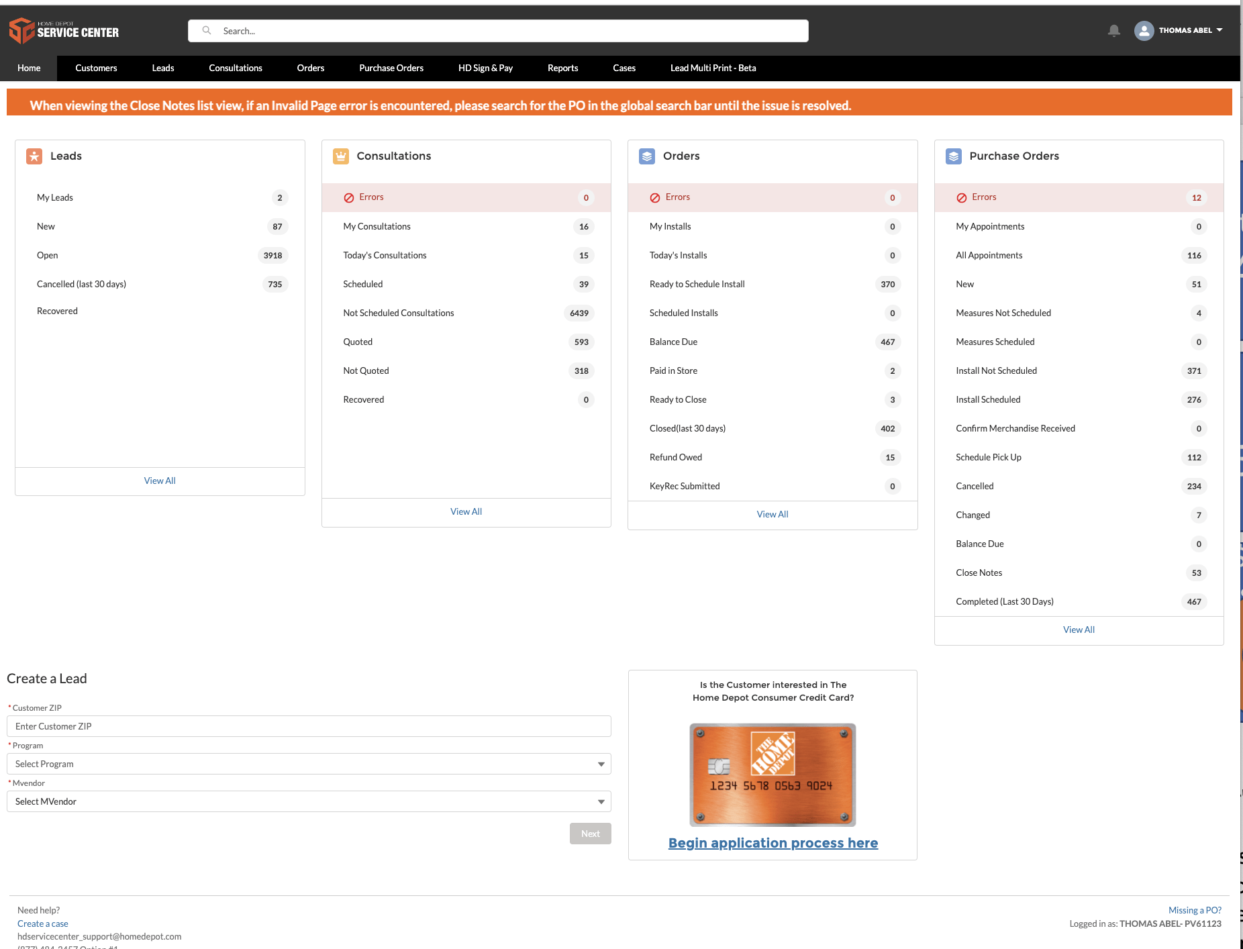1243x949 pixels.
Task: Click the Consultations card crown icon
Action: [341, 156]
